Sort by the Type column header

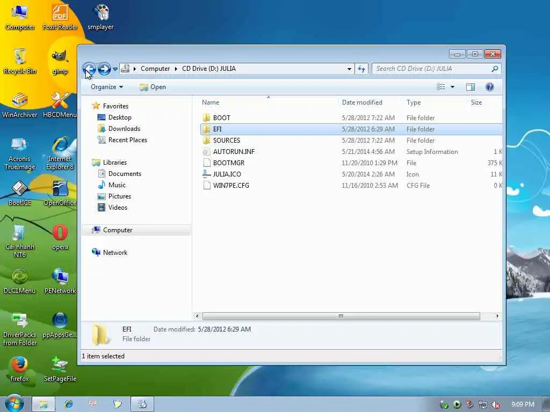(414, 102)
